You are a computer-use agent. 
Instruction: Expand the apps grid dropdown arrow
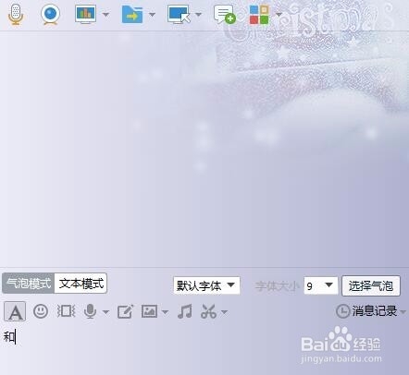coord(279,15)
